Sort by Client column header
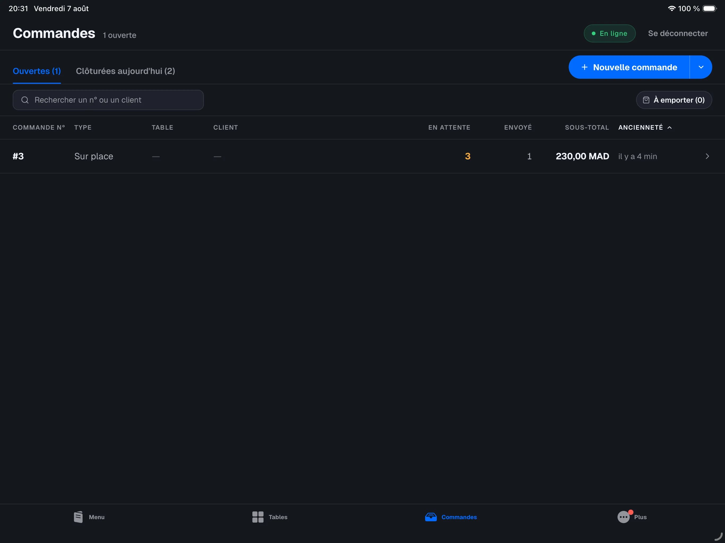Screen dimensions: 725x543 (x=226, y=128)
